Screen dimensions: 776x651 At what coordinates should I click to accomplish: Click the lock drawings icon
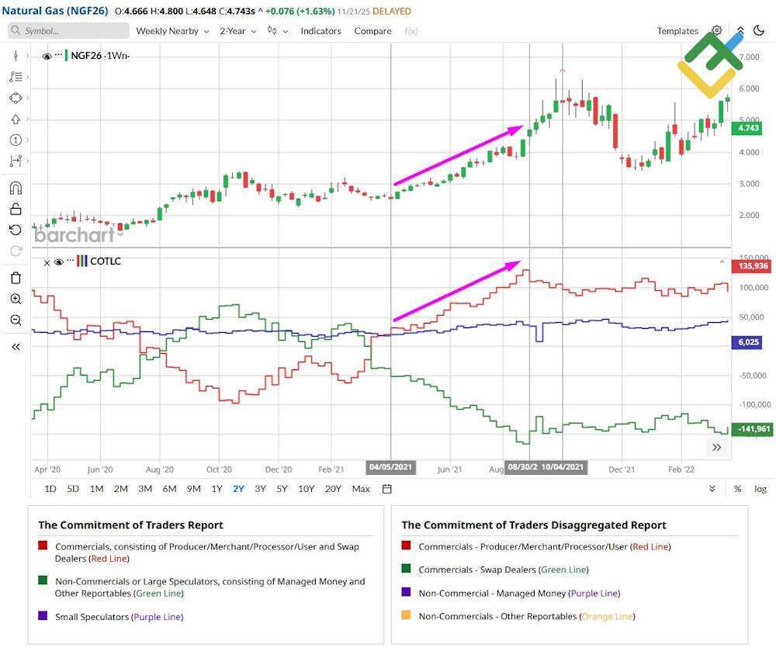coord(16,209)
